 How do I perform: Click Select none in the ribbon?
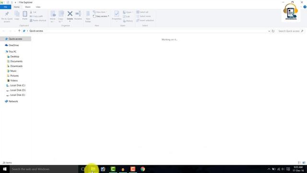143,16
